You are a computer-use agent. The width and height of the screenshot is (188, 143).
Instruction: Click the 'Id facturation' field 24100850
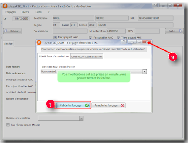pyautogui.click(x=116, y=31)
